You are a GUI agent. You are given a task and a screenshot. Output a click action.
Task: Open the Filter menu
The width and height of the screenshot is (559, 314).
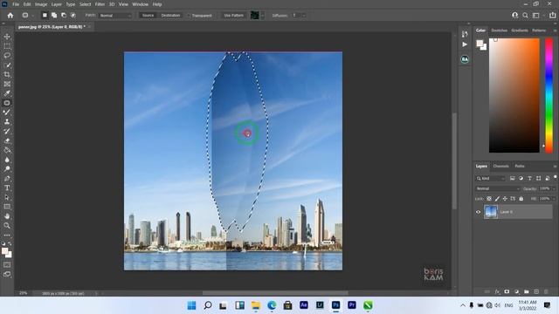pos(100,4)
